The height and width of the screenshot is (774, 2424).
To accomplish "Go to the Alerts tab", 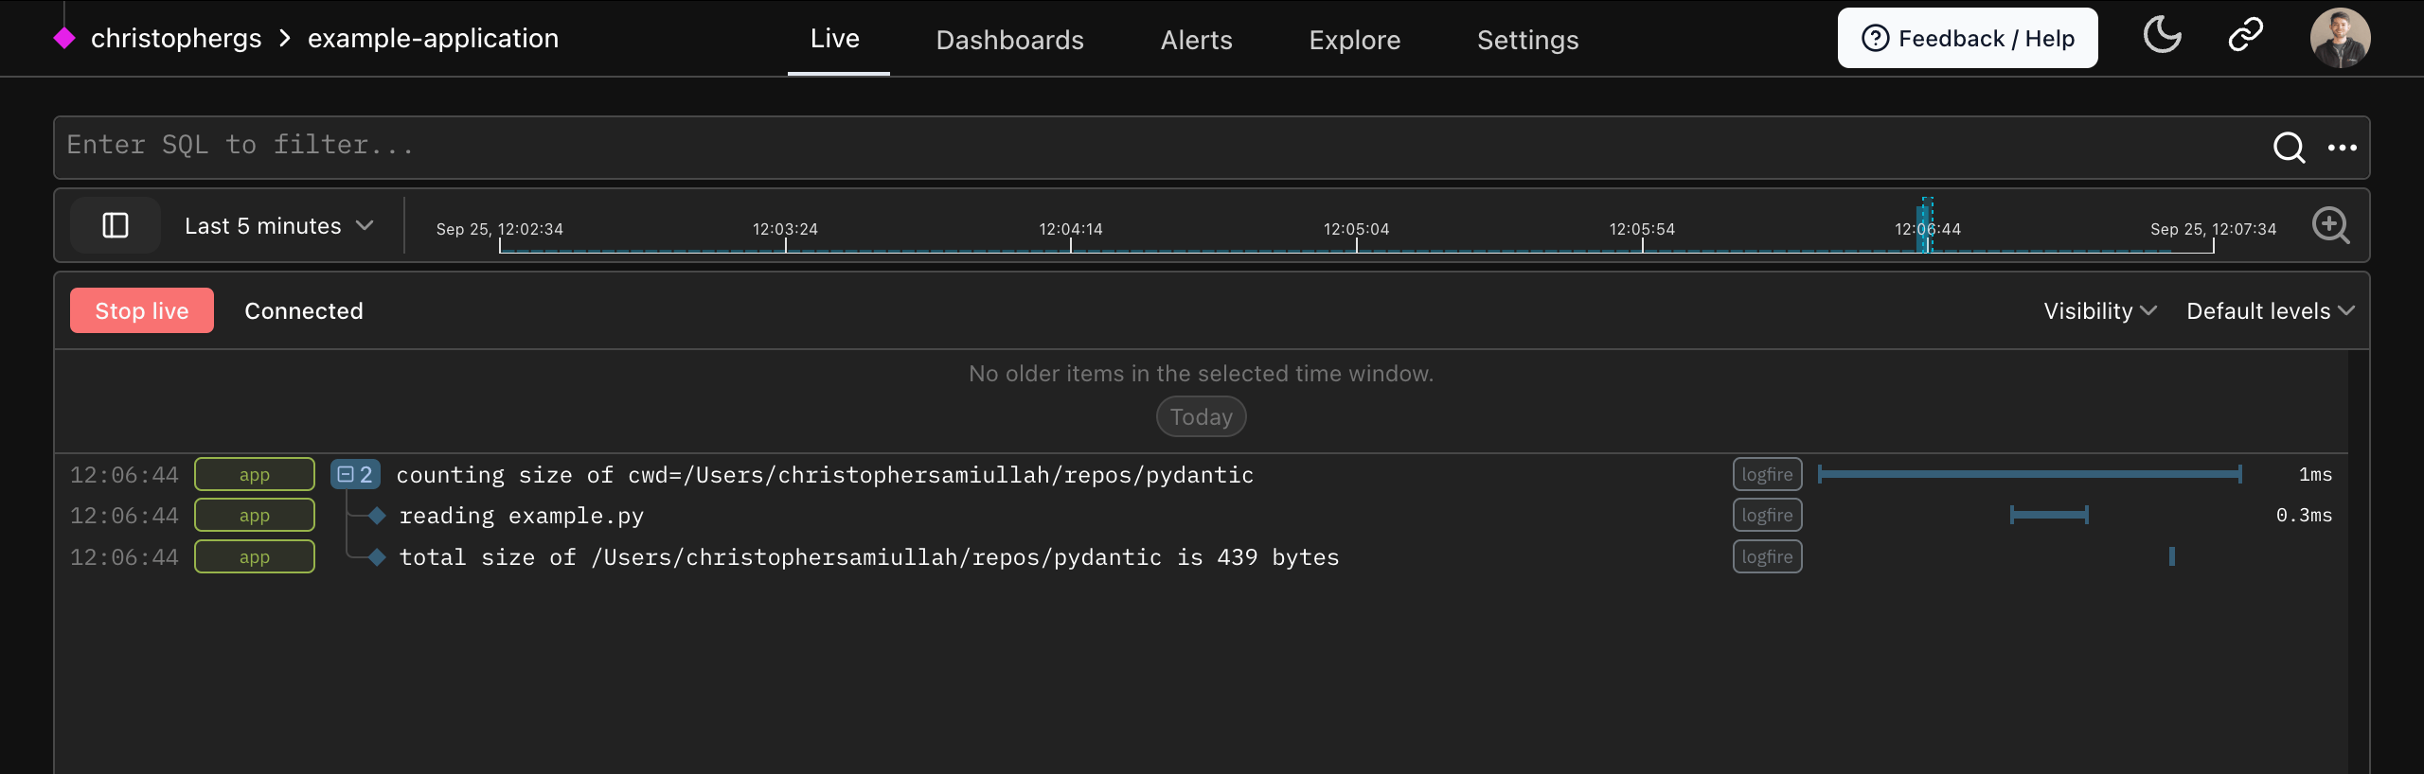I will [x=1196, y=40].
